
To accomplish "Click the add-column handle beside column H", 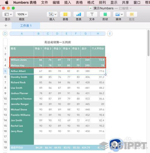I will click(x=110, y=33).
